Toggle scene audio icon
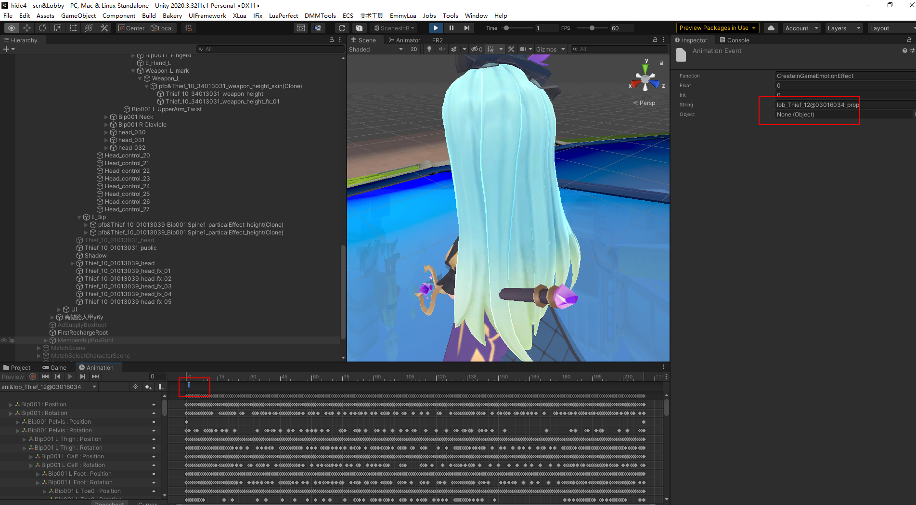Viewport: 916px width, 505px height. pos(441,49)
